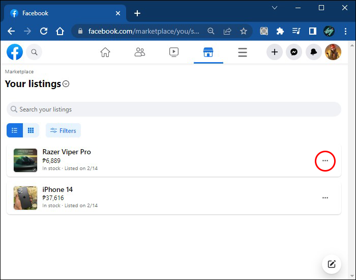This screenshot has height=280, width=356.
Task: Open Chrome three-dot menu
Action: 345,31
